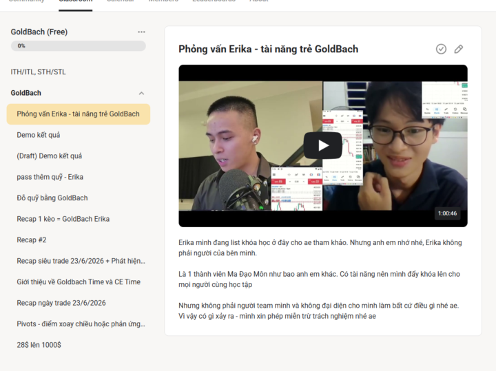Open the GoldBach (Free) three-dot menu
Image resolution: width=496 pixels, height=371 pixels.
pyautogui.click(x=141, y=32)
